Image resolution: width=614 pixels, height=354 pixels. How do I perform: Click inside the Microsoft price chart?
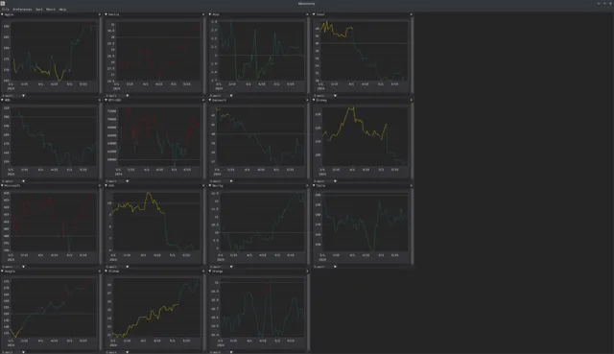click(x=54, y=222)
